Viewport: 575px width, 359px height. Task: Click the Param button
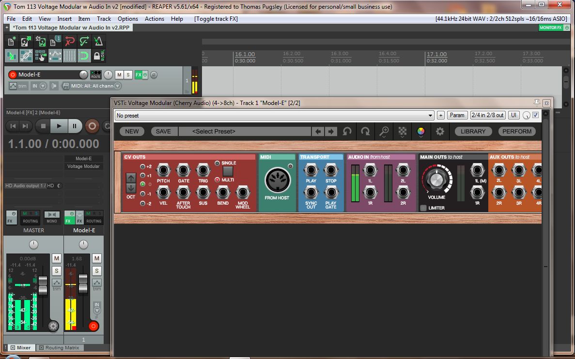457,115
